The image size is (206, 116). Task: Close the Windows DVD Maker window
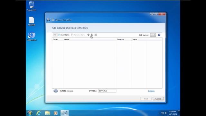(162, 14)
